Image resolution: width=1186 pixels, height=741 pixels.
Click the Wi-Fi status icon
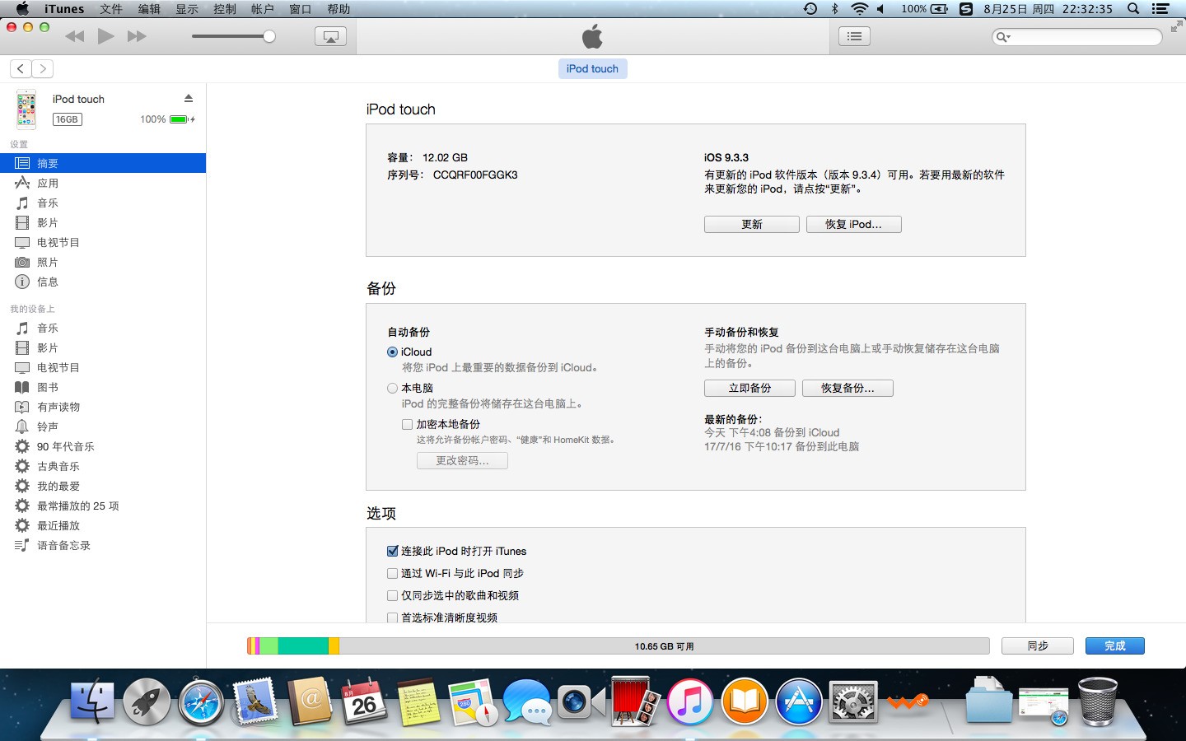pos(859,9)
